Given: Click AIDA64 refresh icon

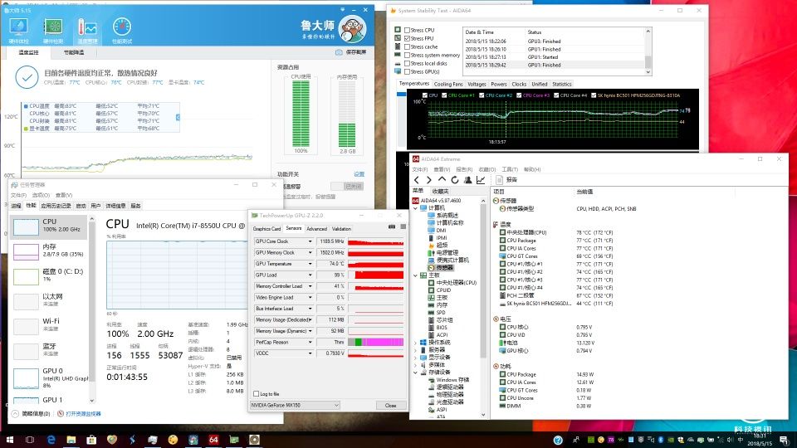Looking at the screenshot, I should 454,180.
